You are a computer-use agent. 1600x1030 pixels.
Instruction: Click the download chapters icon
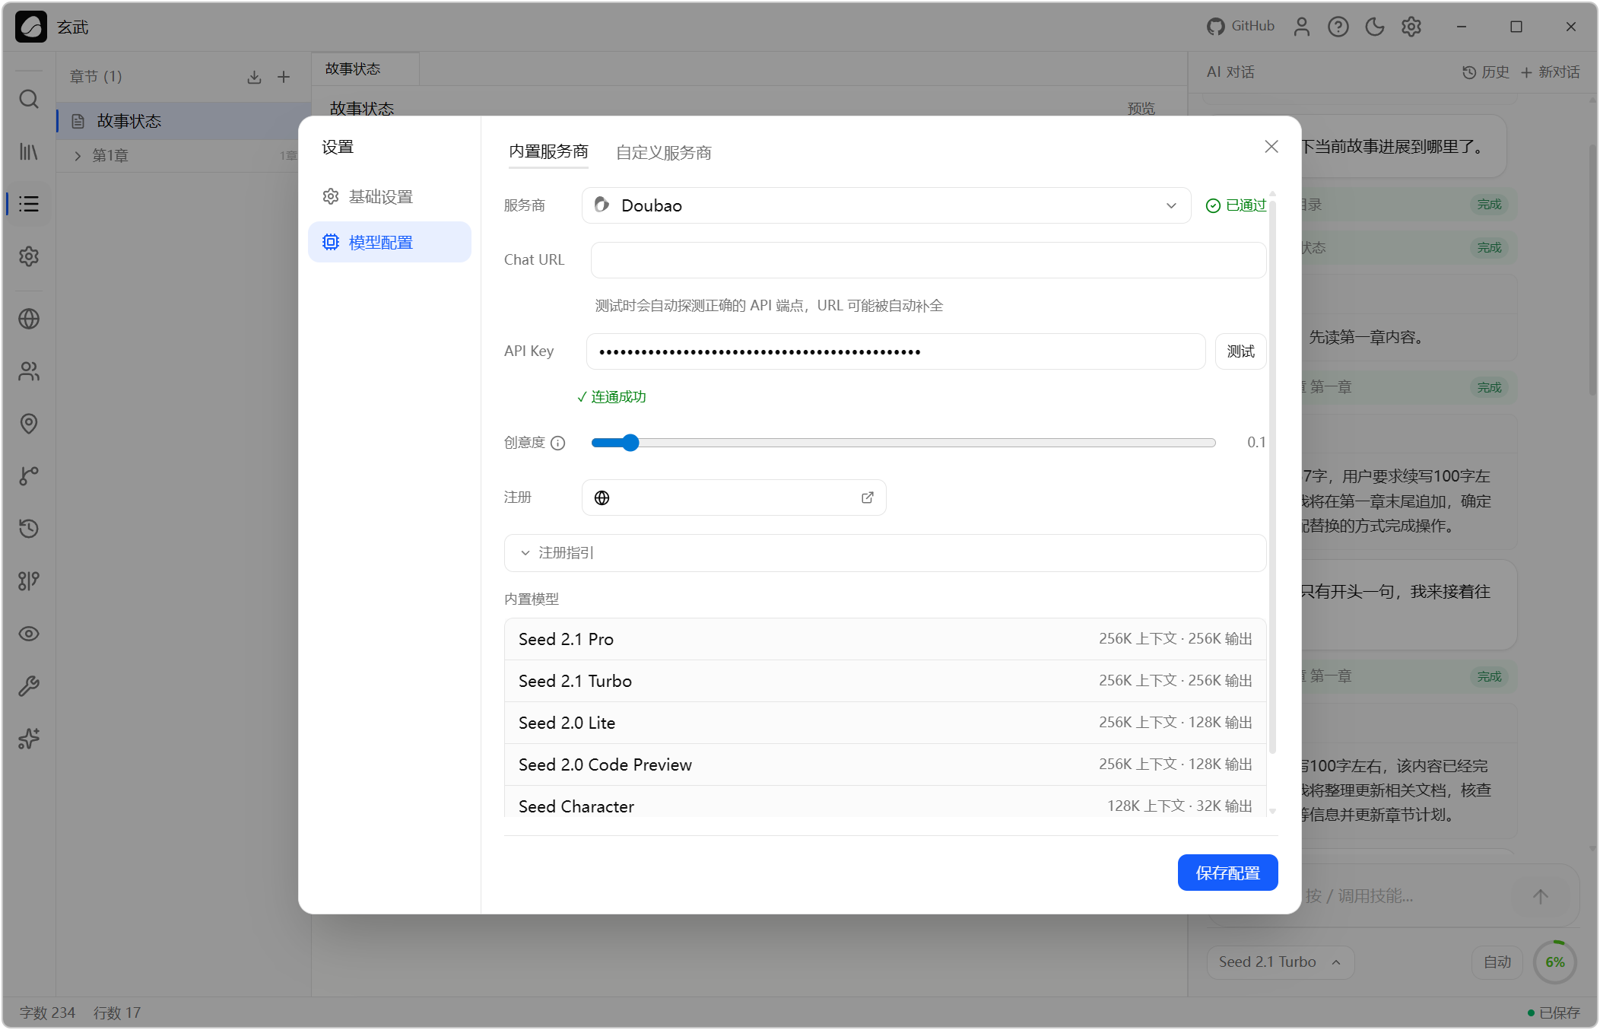255,77
